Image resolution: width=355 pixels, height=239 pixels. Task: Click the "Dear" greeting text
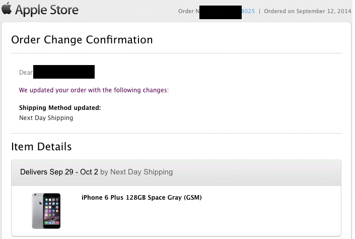click(26, 73)
